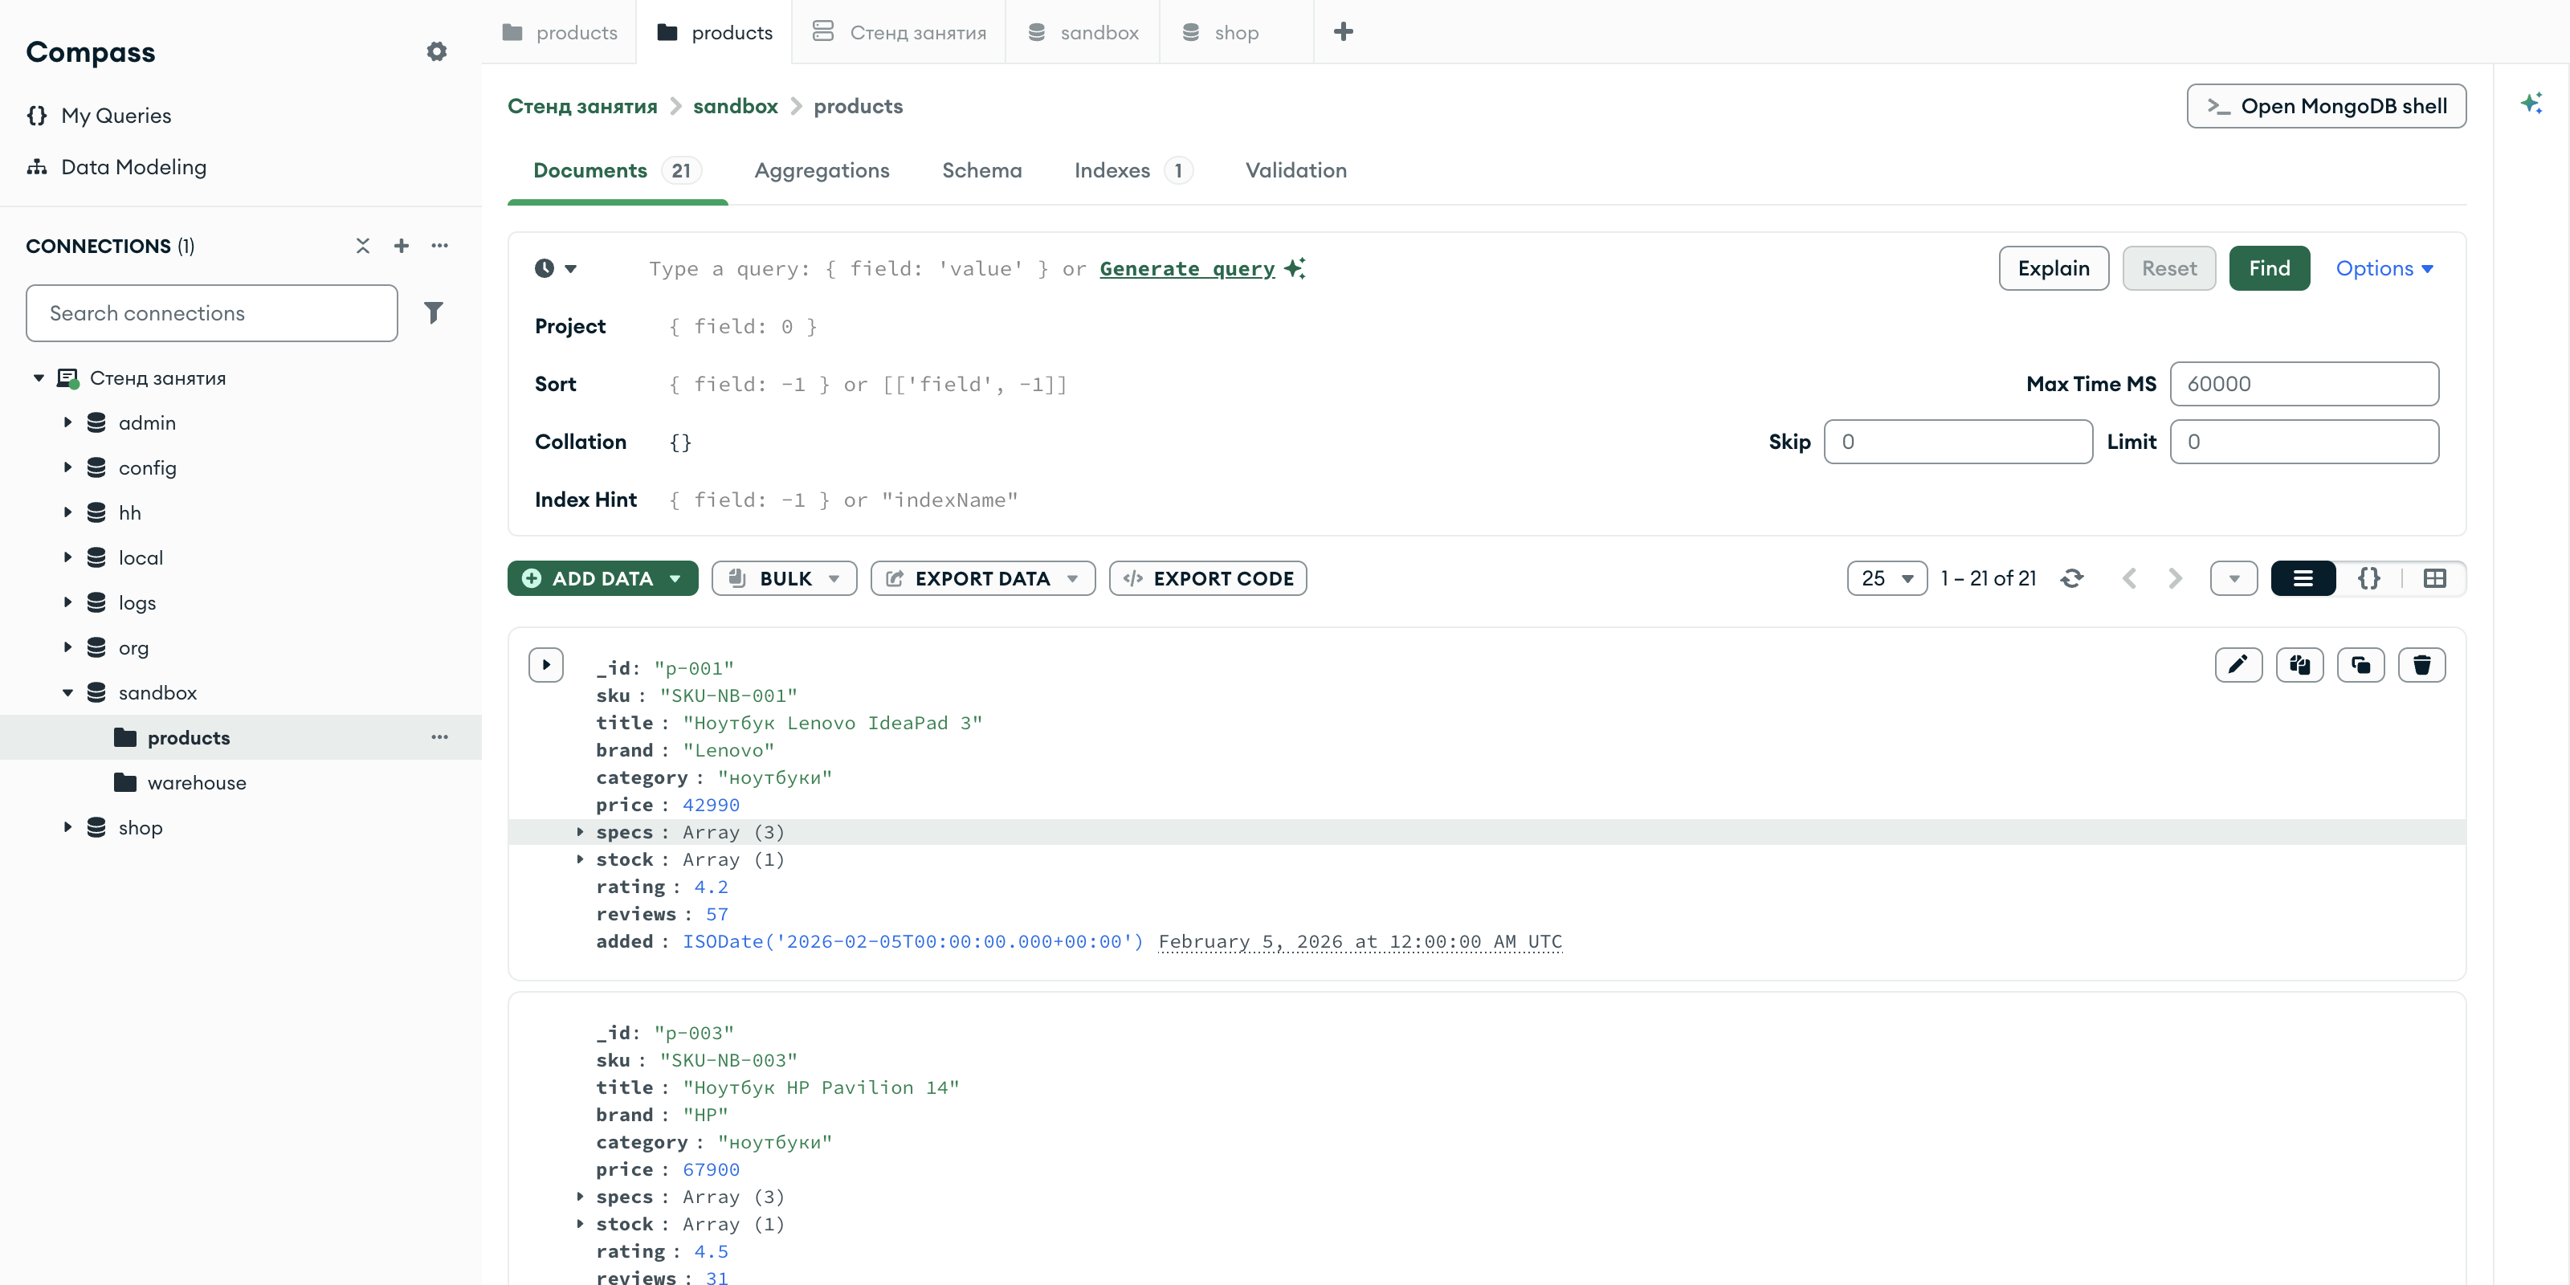Open the Validation tab

pyautogui.click(x=1296, y=170)
